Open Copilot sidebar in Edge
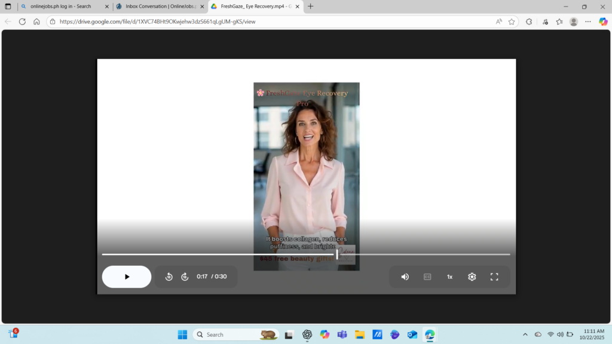612x344 pixels. 603,21
